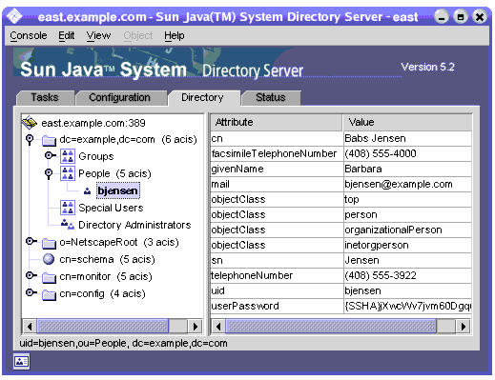This screenshot has height=380, width=495.
Task: Select the east.example.com:389 root node
Action: click(x=93, y=123)
